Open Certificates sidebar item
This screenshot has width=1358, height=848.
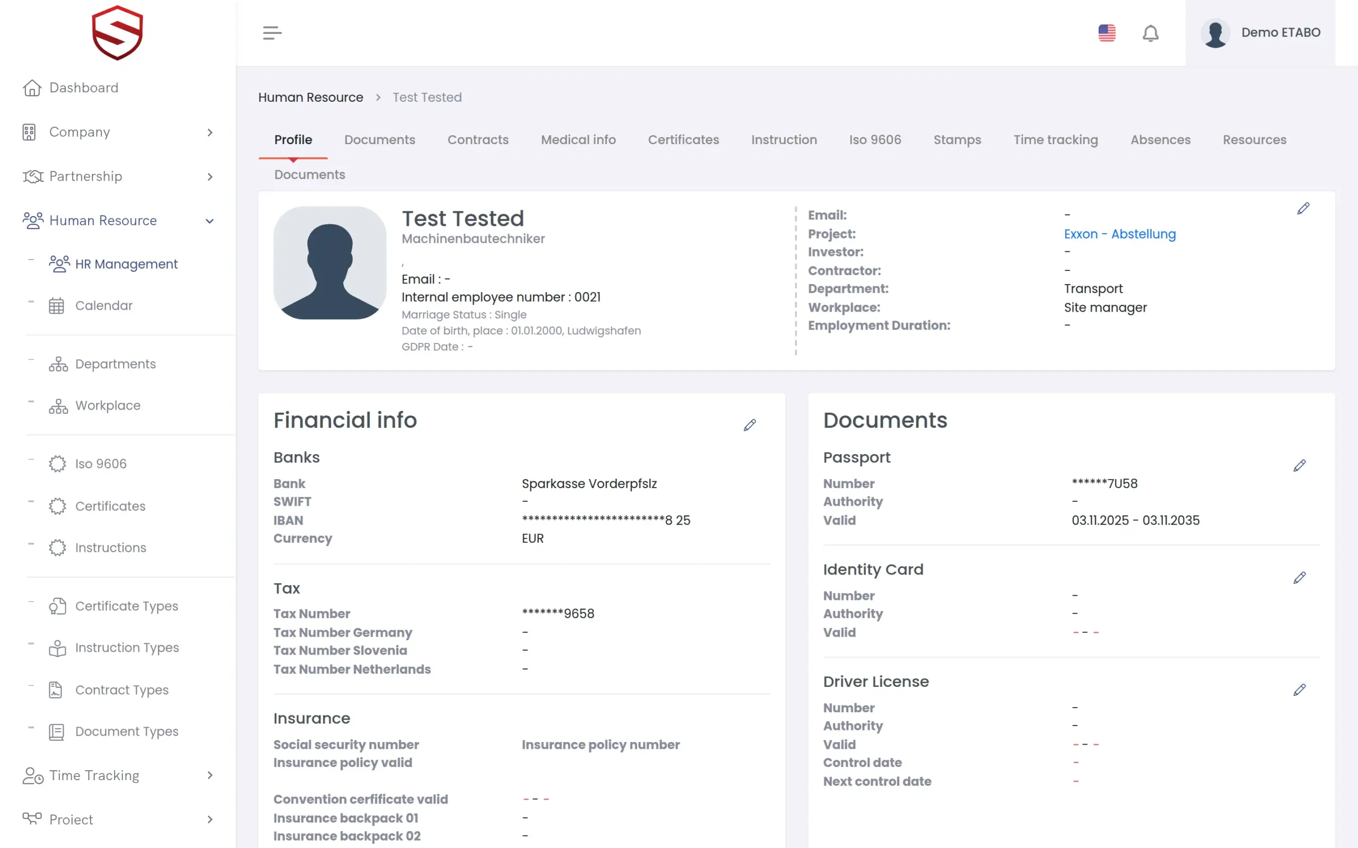point(97,507)
